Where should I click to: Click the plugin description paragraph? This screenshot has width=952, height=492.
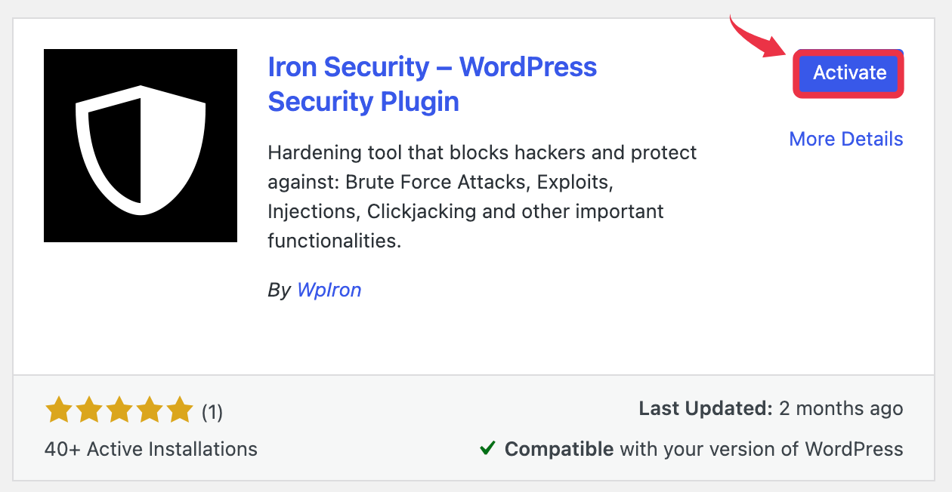pos(482,196)
